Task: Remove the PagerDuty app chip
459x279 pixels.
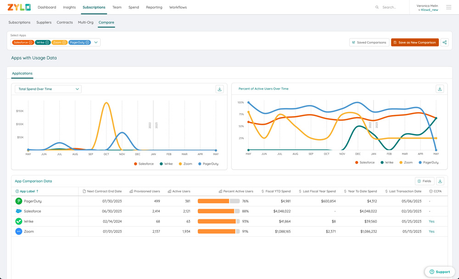Action: click(87, 43)
